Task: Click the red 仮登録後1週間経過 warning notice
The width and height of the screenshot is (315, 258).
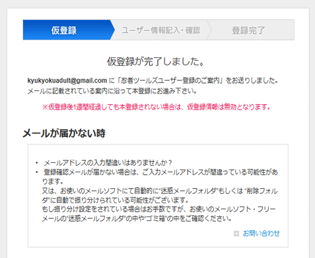Action: 156,107
